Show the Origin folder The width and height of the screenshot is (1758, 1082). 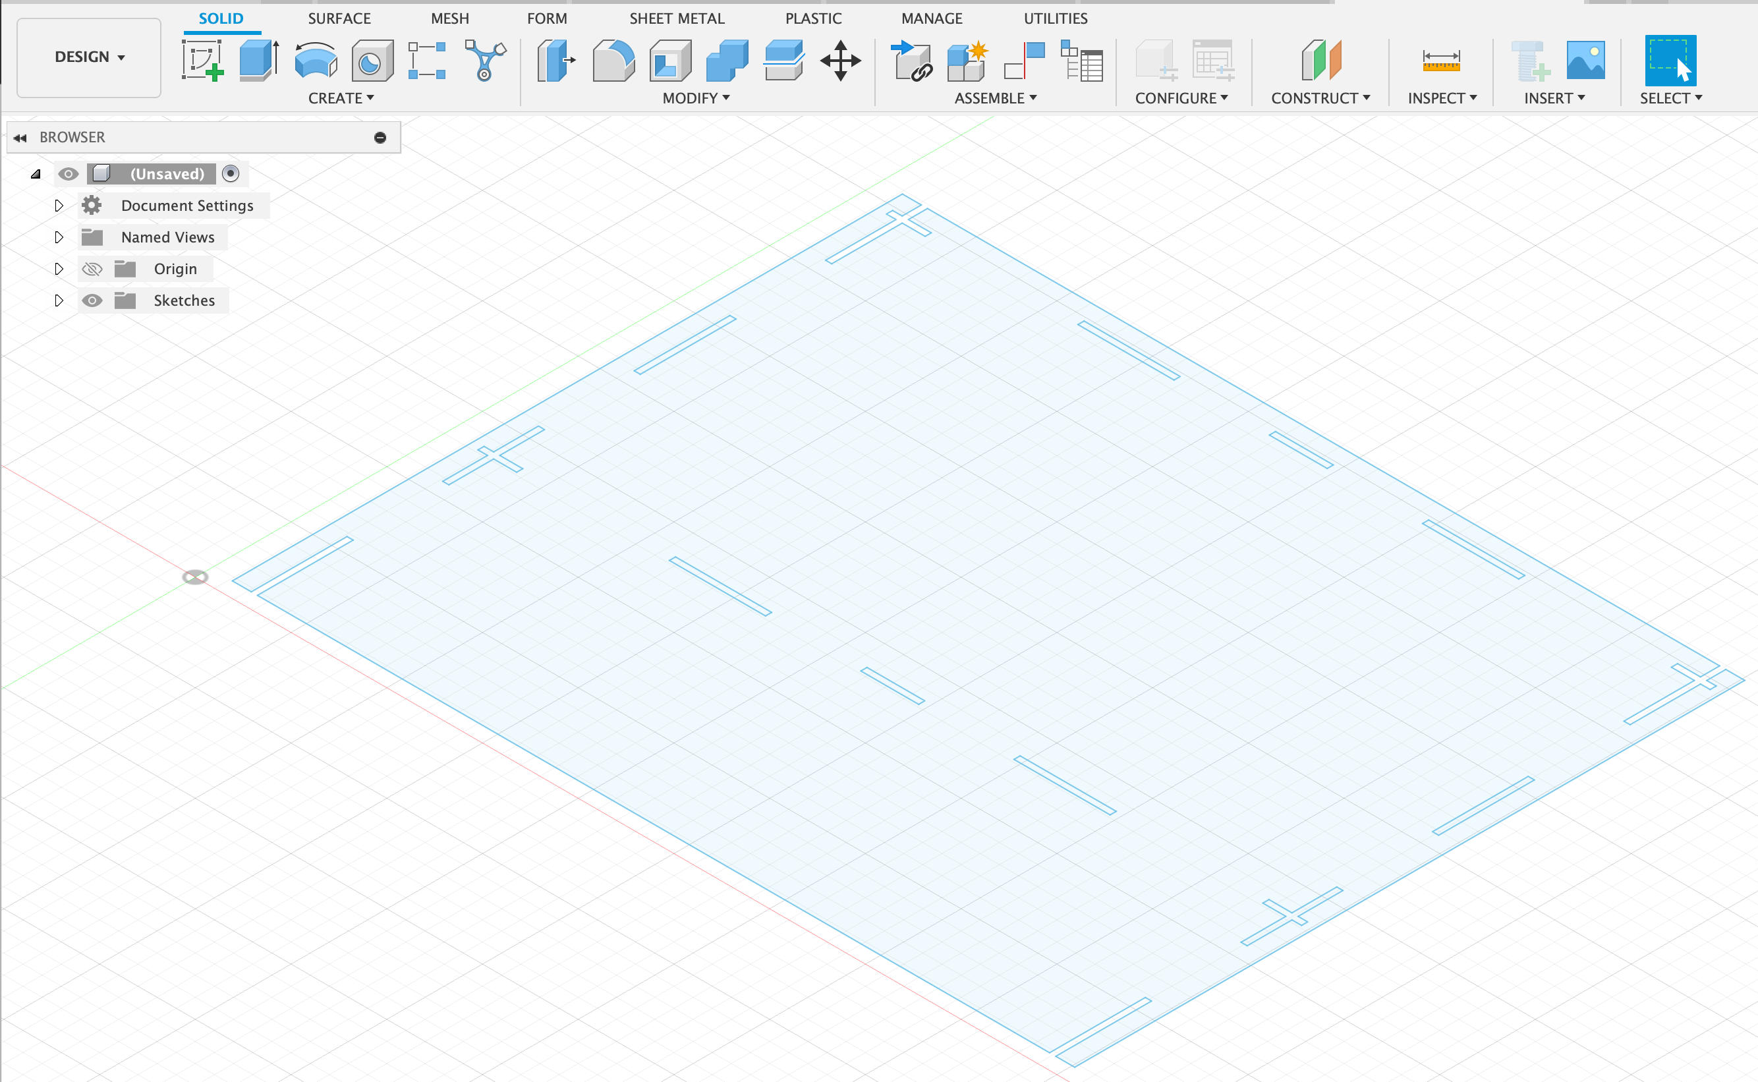(x=92, y=268)
